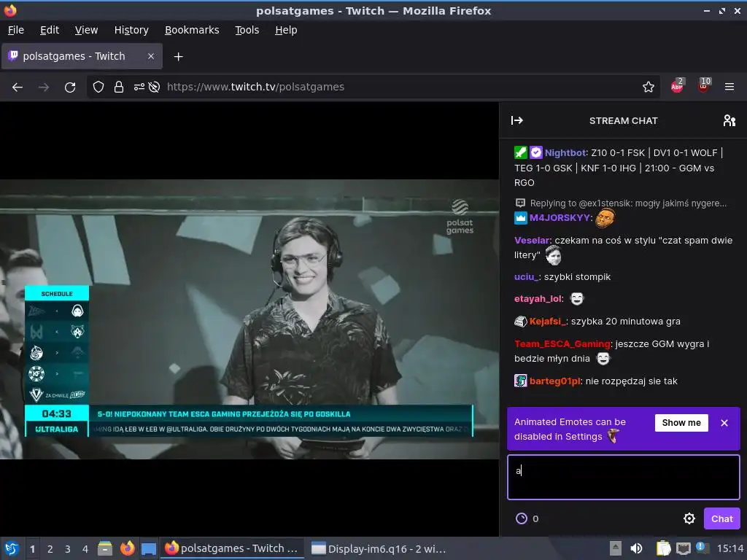This screenshot has height=560, width=747.
Task: Go back to previous page
Action: point(18,87)
